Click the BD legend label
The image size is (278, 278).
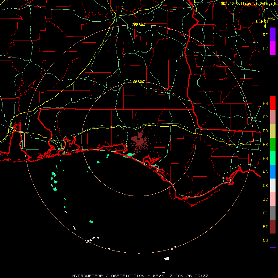(x=265, y=131)
